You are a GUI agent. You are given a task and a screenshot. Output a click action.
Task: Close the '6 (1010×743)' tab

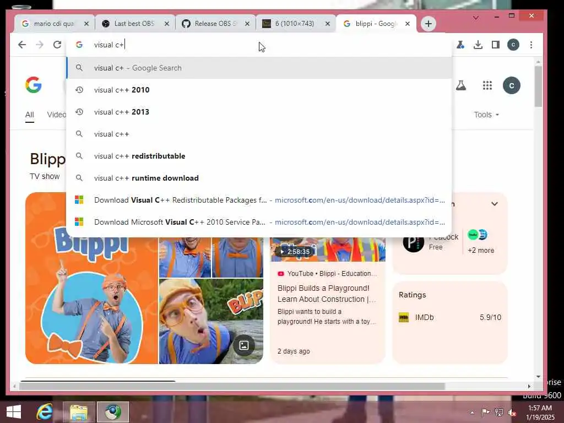[x=327, y=24]
